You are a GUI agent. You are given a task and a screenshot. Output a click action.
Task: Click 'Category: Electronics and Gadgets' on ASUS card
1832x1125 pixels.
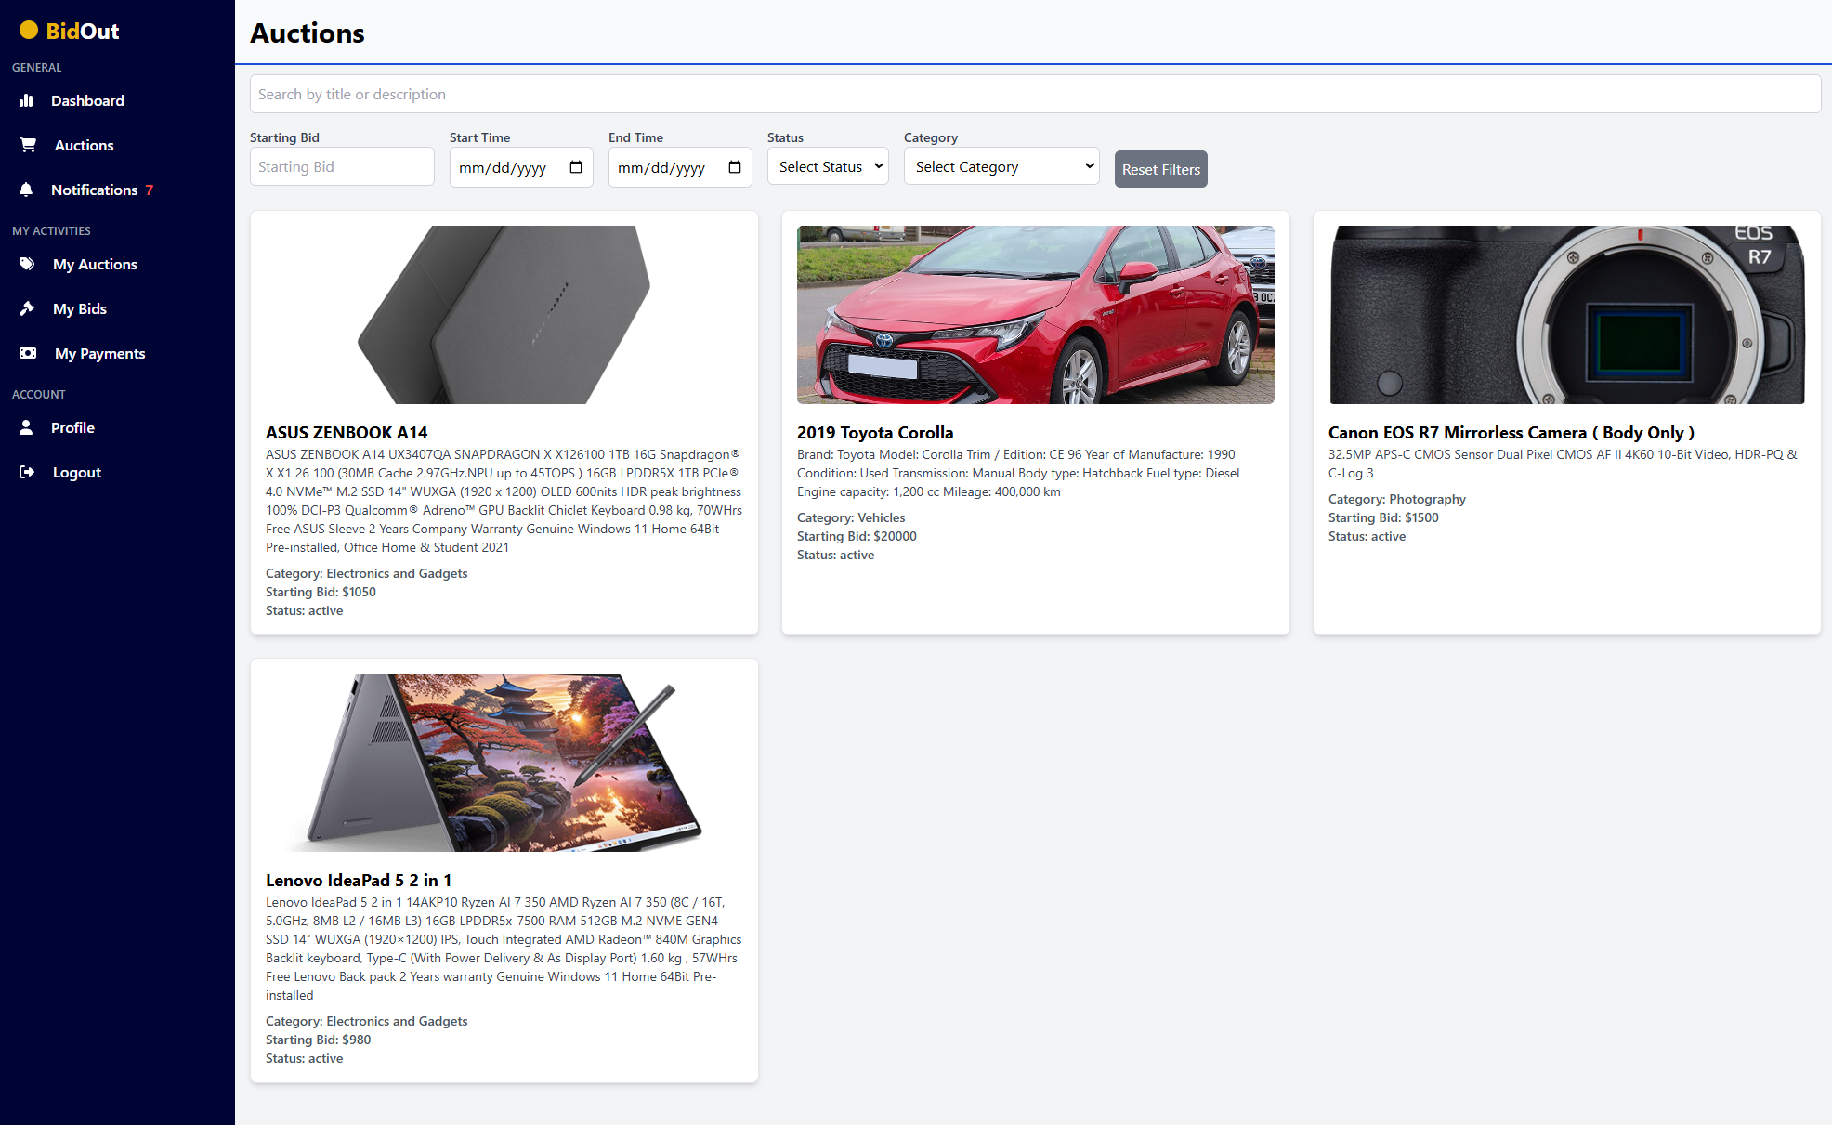tap(367, 573)
